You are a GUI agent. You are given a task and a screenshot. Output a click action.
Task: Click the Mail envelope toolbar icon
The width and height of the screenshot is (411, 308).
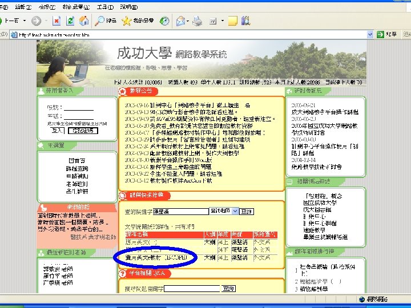180,21
